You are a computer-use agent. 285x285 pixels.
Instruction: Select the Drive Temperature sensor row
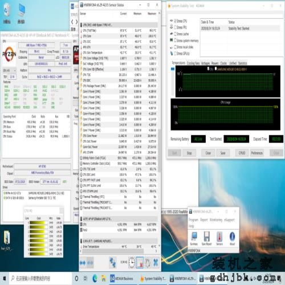pos(119,246)
